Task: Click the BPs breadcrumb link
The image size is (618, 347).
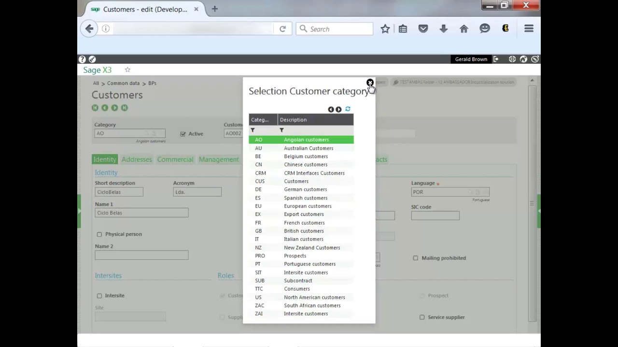Action: point(152,83)
